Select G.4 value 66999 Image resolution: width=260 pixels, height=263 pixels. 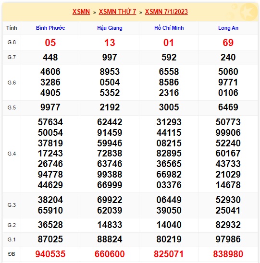coord(110,185)
